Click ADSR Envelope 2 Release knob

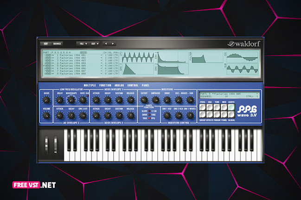[130, 115]
